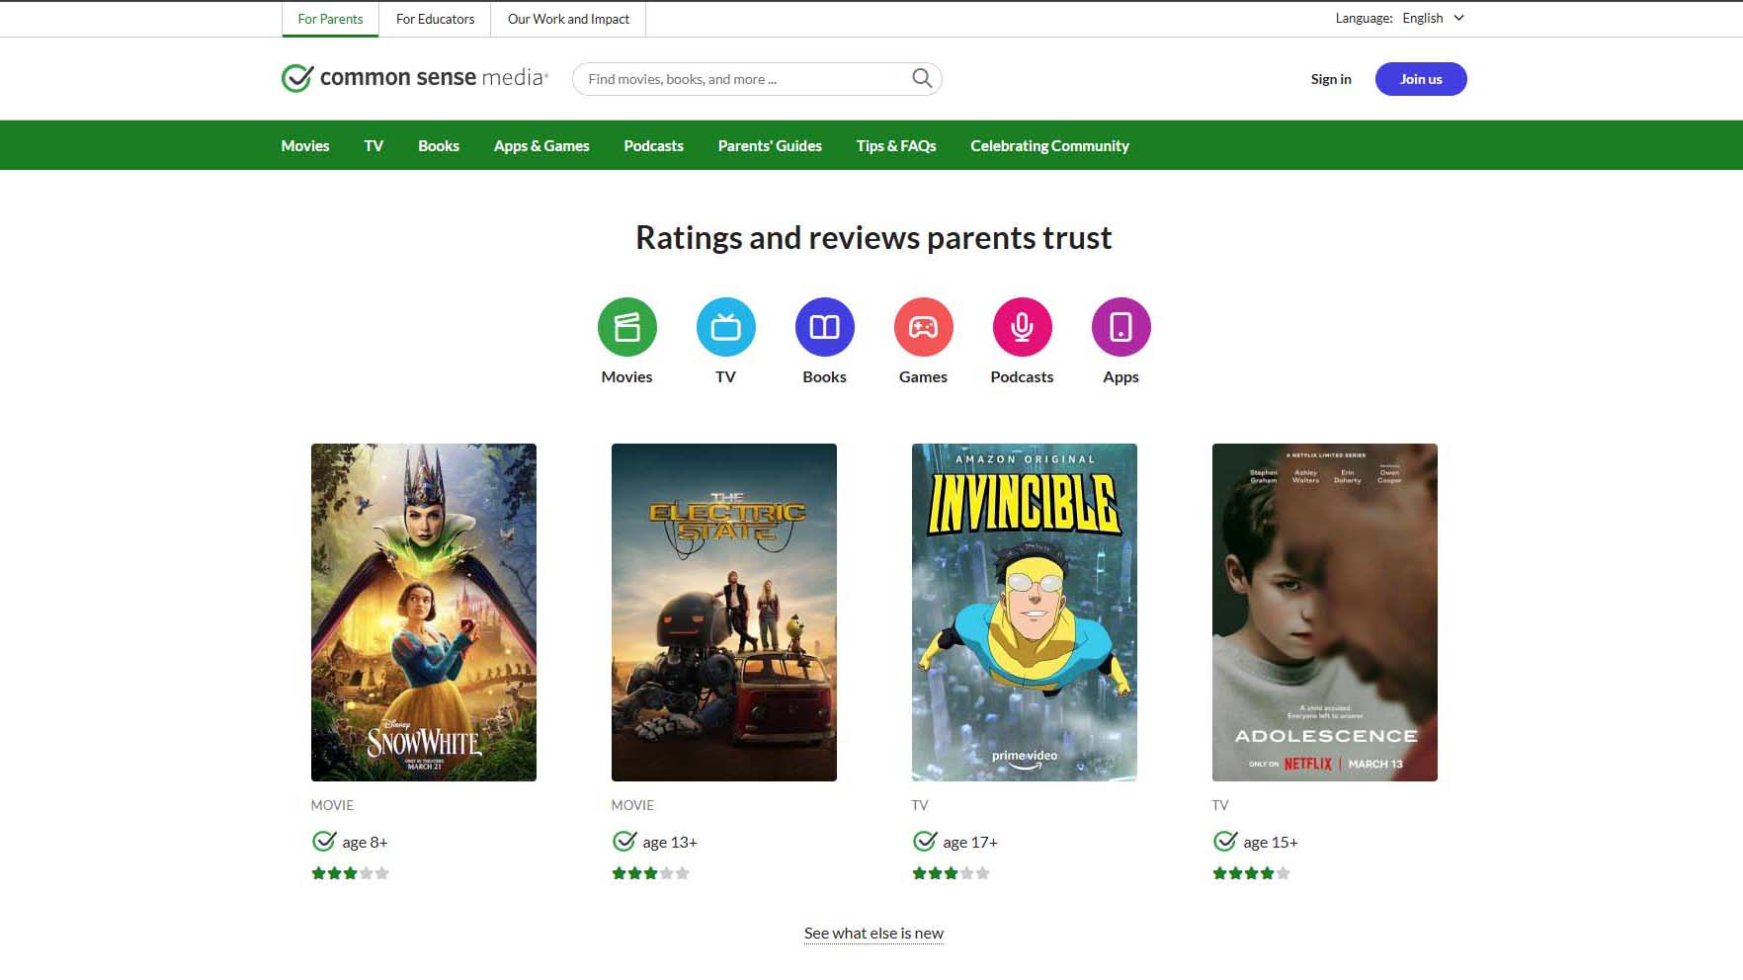
Task: Open the blue TV category icon
Action: pyautogui.click(x=725, y=327)
